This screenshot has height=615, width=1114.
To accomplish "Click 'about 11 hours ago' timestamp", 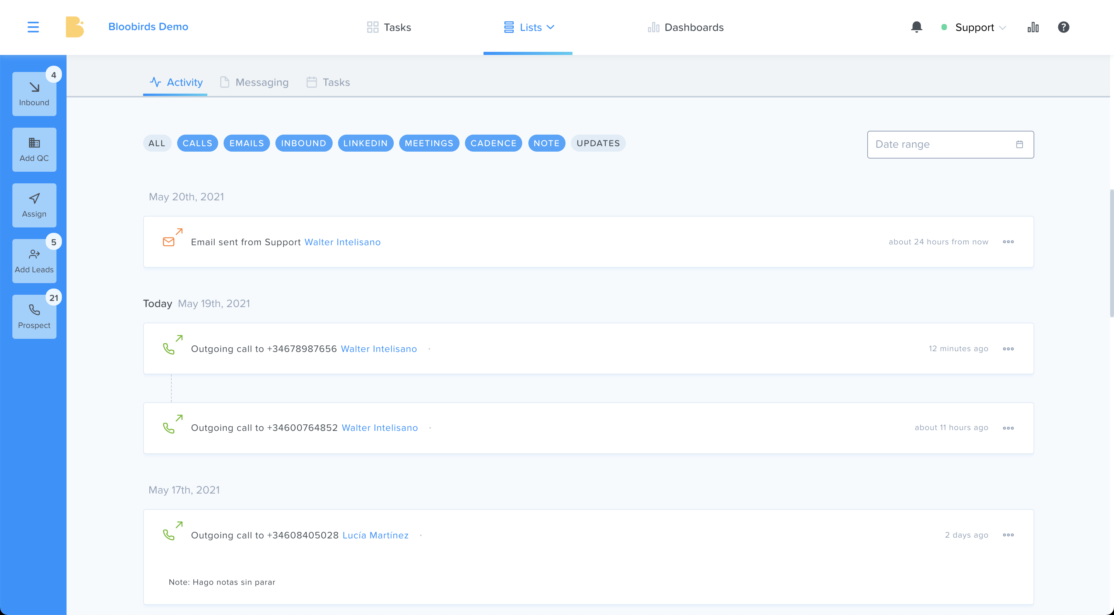I will point(952,428).
